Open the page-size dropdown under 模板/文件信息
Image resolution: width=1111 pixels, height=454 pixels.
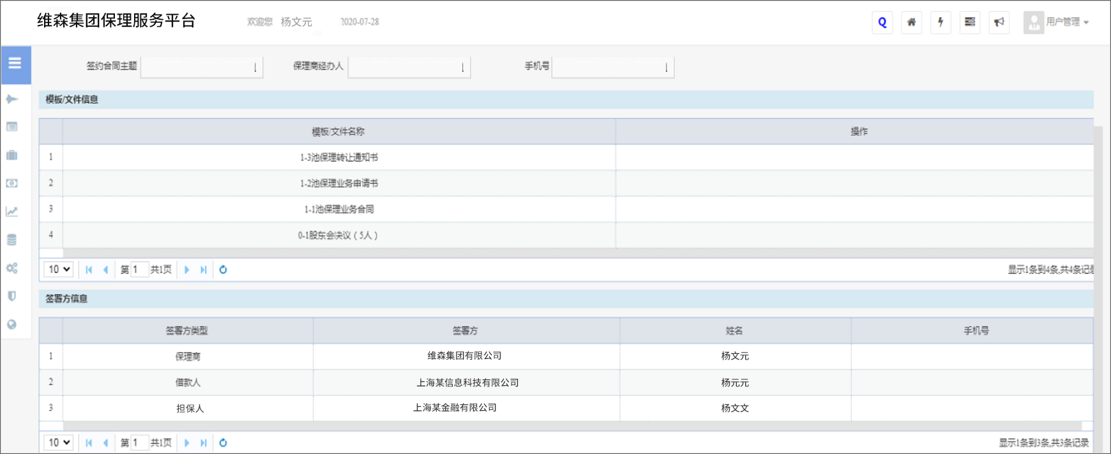(59, 269)
